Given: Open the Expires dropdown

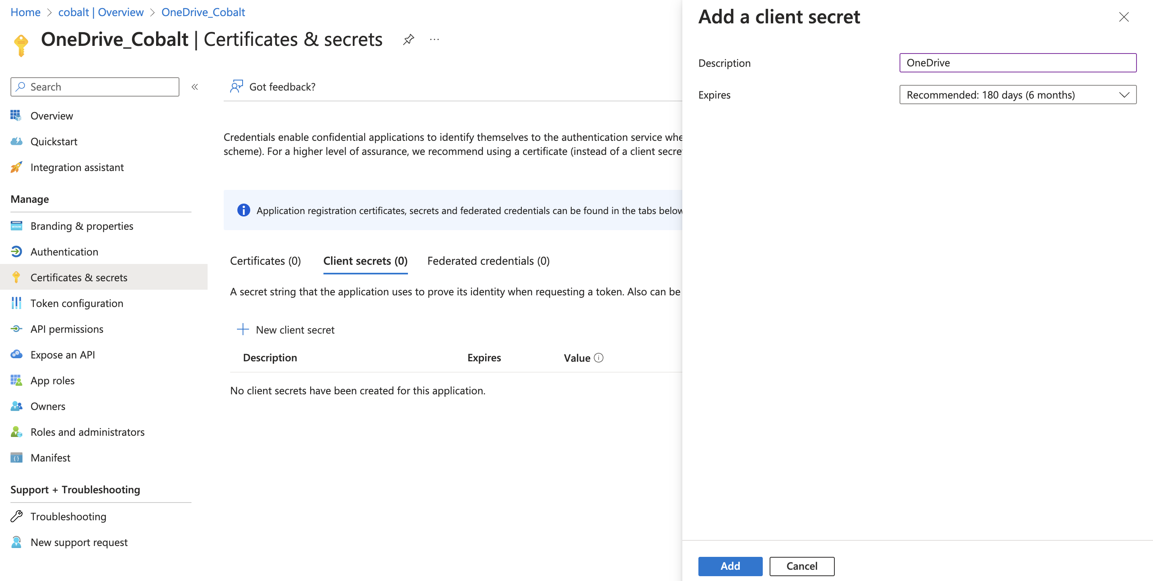Looking at the screenshot, I should click(1017, 95).
